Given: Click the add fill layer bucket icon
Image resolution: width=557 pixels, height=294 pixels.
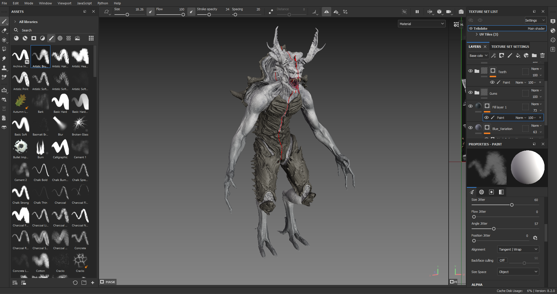Looking at the screenshot, I should [x=518, y=56].
